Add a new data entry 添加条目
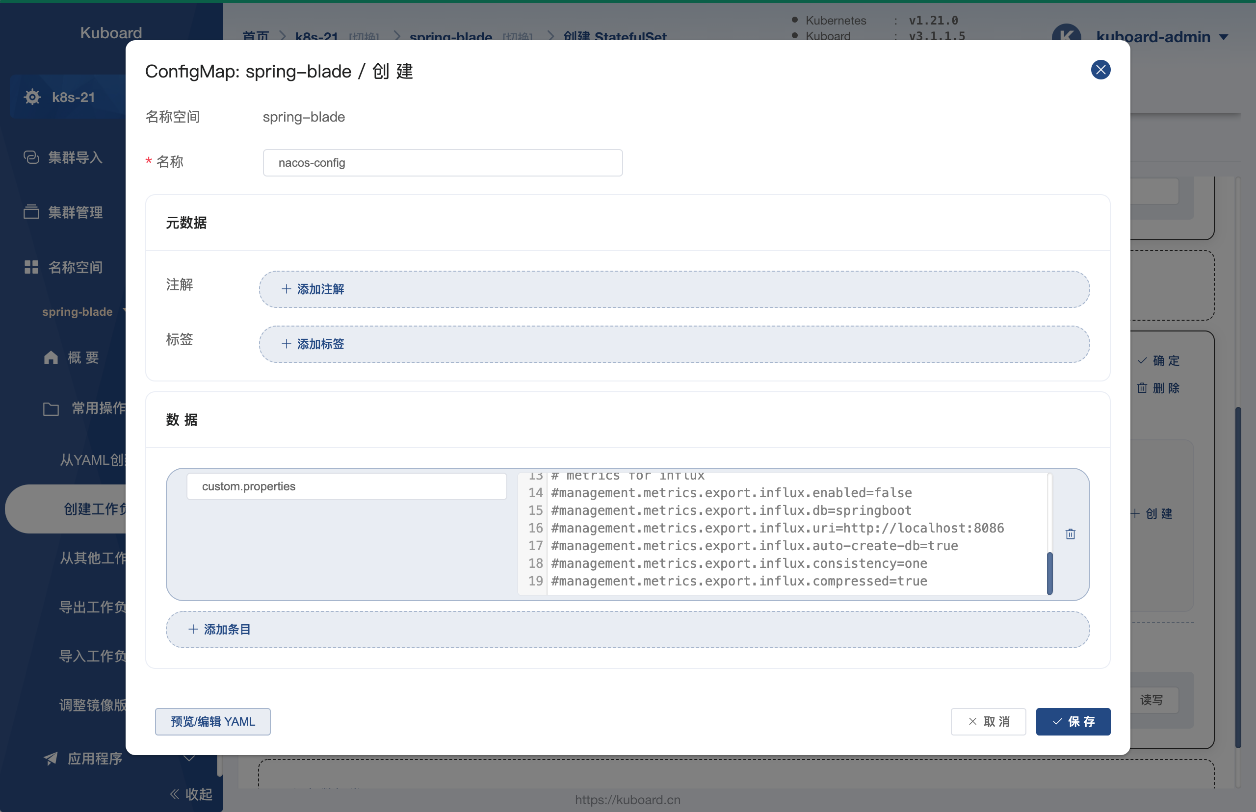 coord(628,629)
